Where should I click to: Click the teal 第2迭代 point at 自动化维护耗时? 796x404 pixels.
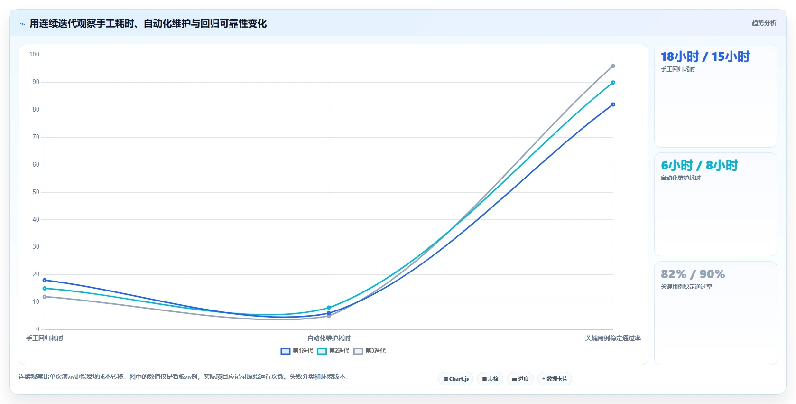click(329, 308)
